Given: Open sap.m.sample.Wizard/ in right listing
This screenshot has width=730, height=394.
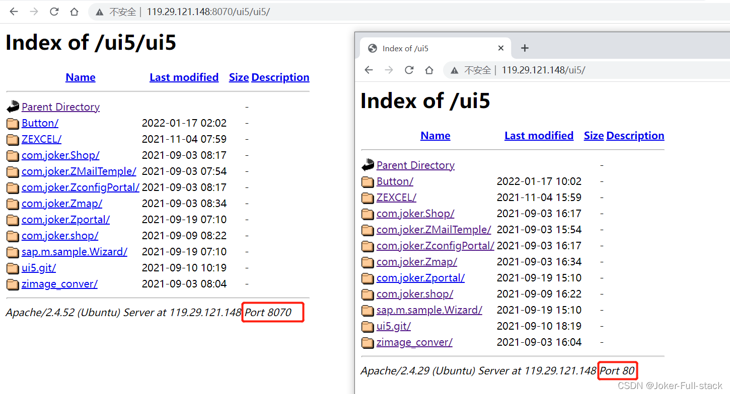Looking at the screenshot, I should point(429,310).
